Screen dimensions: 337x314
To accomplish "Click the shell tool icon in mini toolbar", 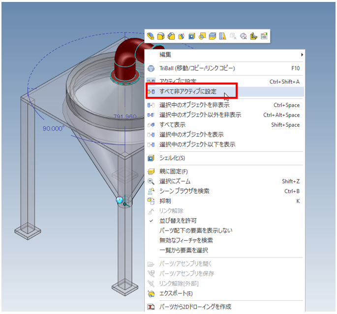I will pyautogui.click(x=192, y=36).
